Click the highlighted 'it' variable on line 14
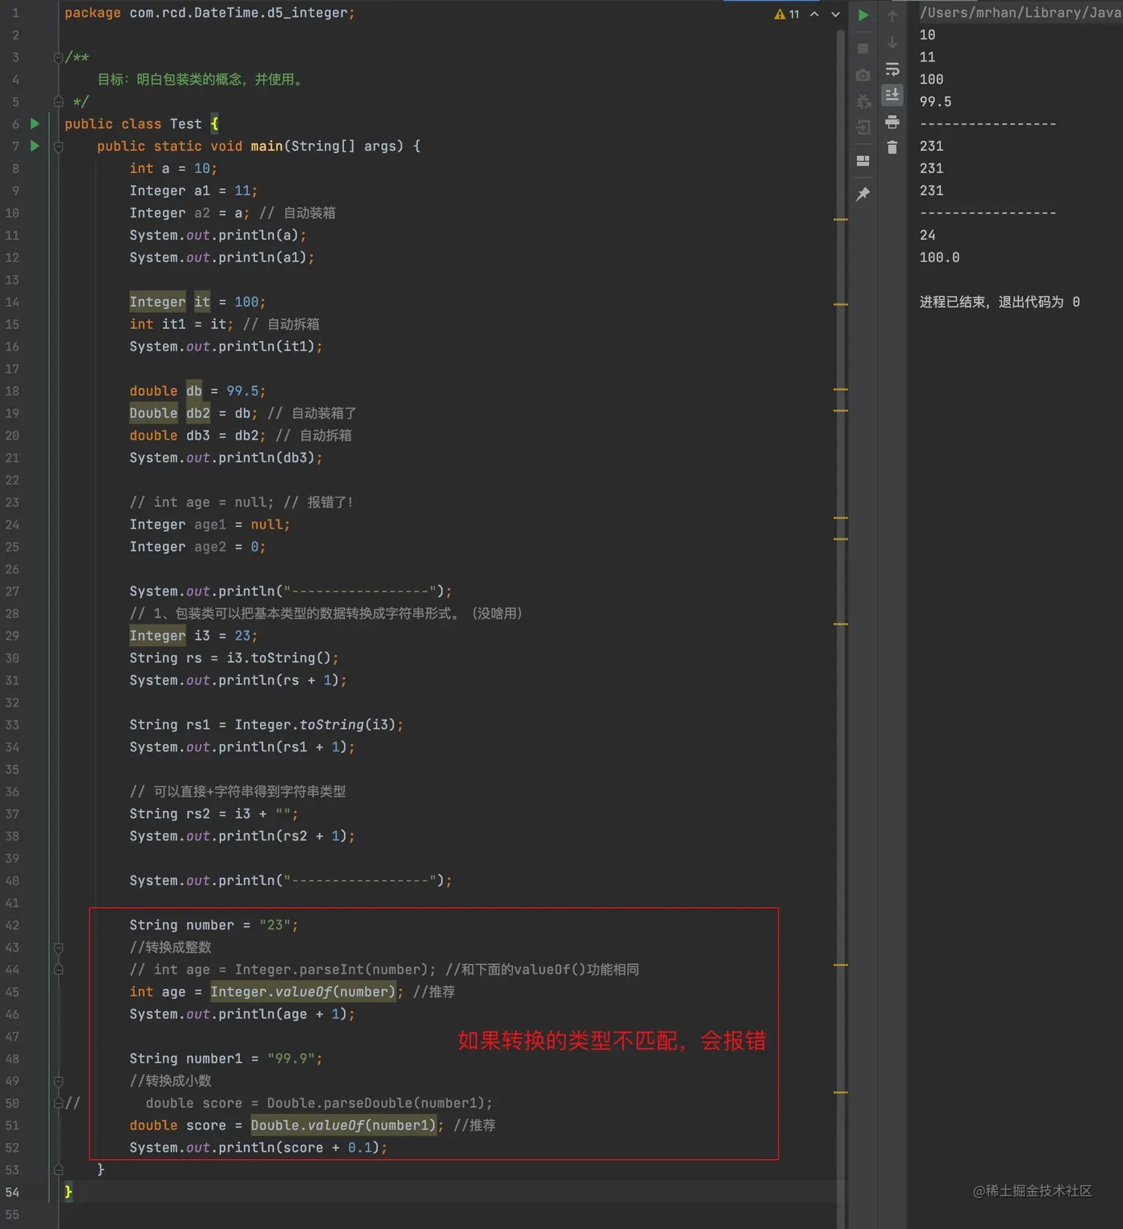Image resolution: width=1123 pixels, height=1229 pixels. 202,302
